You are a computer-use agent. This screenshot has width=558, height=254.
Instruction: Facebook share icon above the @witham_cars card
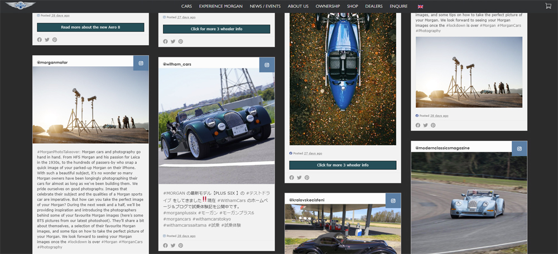(165, 42)
